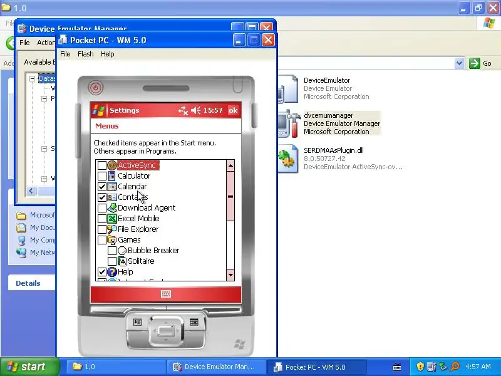Click the magnifier tray icon

point(455,367)
